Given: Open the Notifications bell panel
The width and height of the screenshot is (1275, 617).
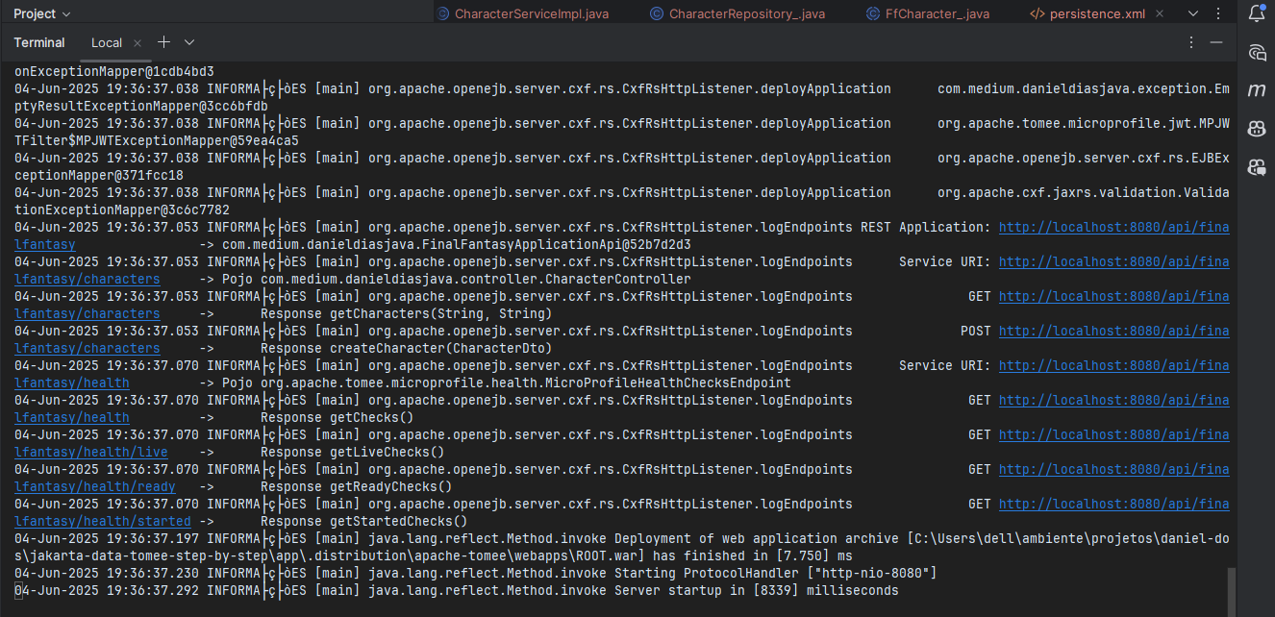Looking at the screenshot, I should (x=1256, y=13).
